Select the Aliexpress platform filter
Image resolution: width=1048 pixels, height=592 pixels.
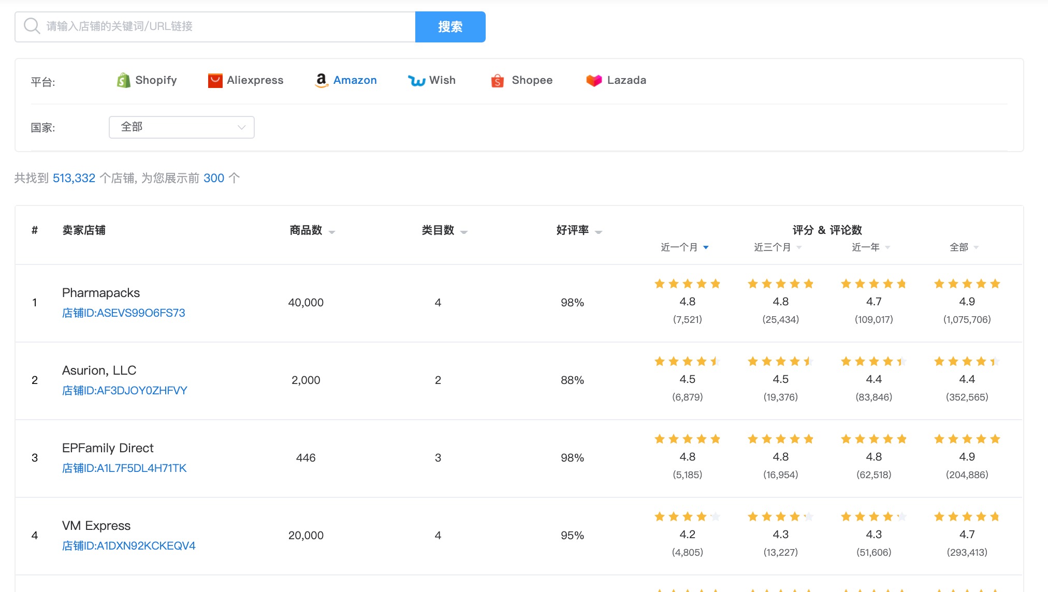pos(245,80)
